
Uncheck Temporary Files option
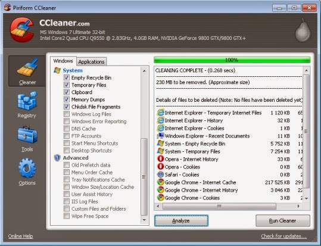pos(67,85)
